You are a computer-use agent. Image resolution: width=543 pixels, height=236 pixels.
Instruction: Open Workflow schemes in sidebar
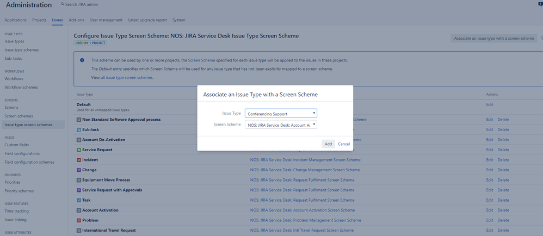pos(21,88)
